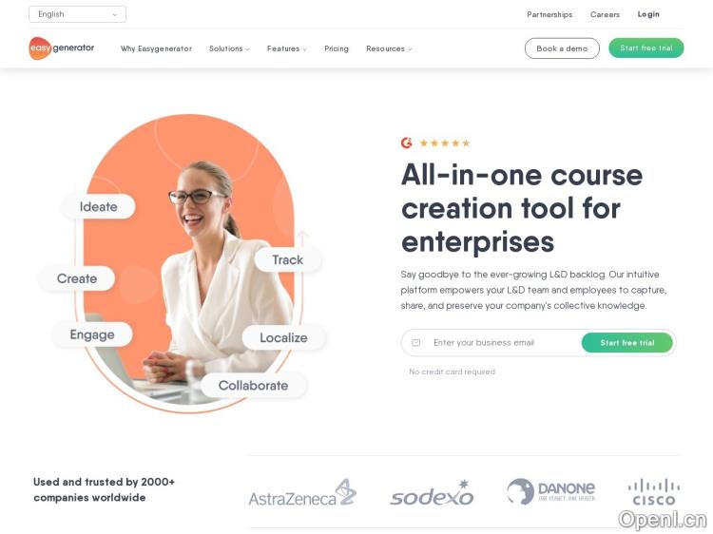Screen dimensions: 713x534
Task: Click the envelope icon in email field
Action: coord(415,343)
